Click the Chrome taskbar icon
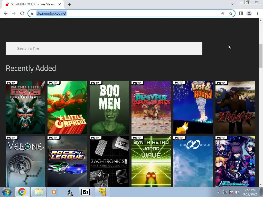 coord(22,192)
